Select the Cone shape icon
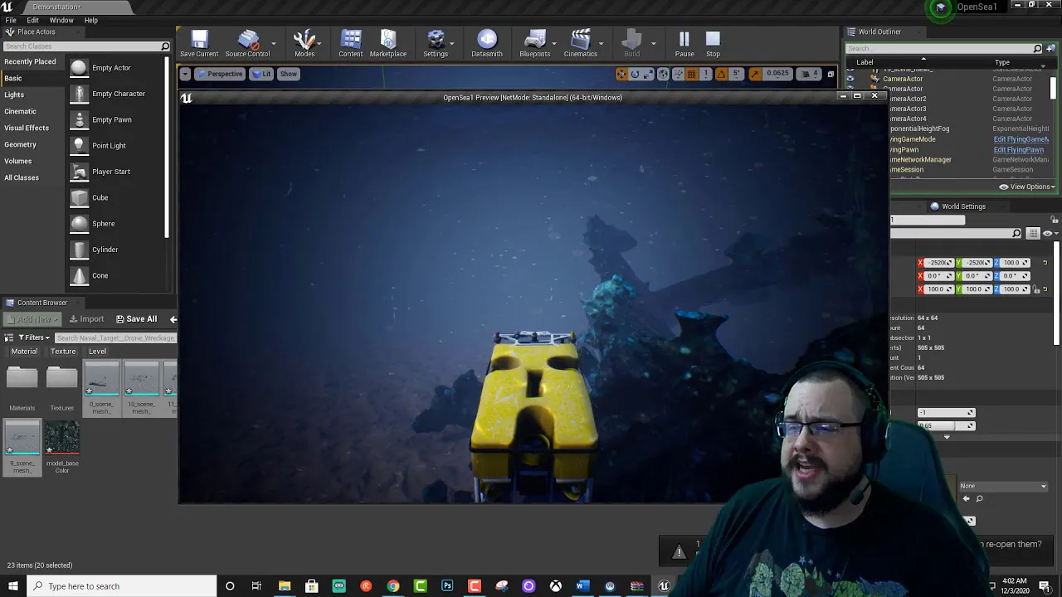Viewport: 1062px width, 597px height. click(x=79, y=275)
